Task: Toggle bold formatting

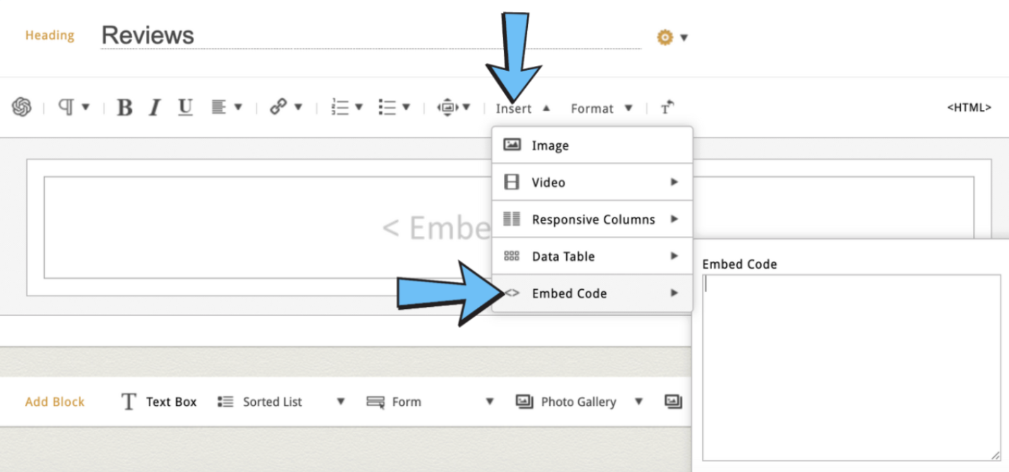Action: [x=125, y=108]
